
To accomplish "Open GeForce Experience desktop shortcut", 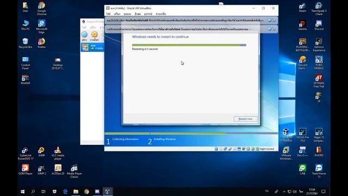I will [319, 45].
